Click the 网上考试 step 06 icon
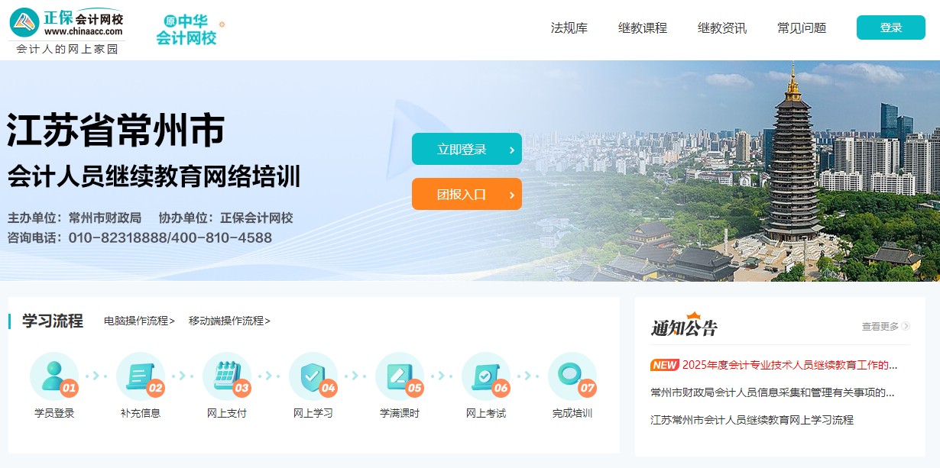 pyautogui.click(x=486, y=376)
